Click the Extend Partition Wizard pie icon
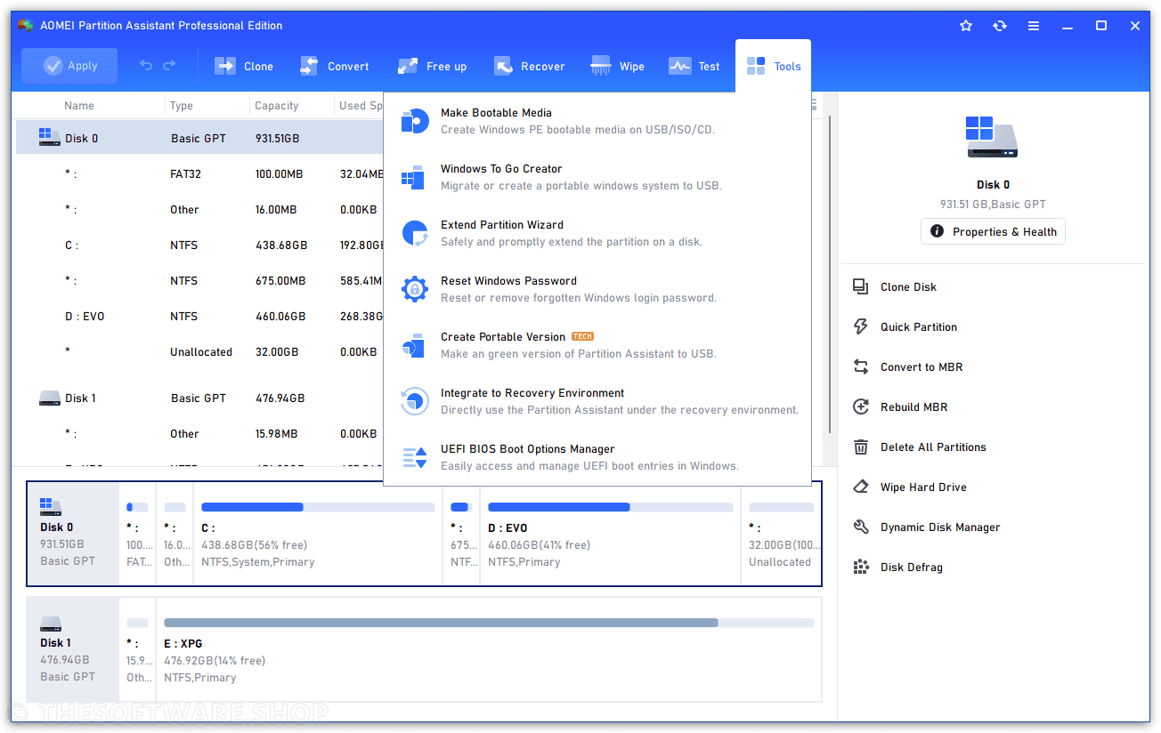Image resolution: width=1161 pixels, height=733 pixels. pyautogui.click(x=415, y=233)
